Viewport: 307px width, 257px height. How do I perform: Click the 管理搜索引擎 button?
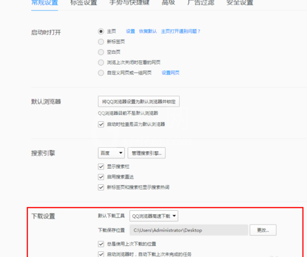147,153
